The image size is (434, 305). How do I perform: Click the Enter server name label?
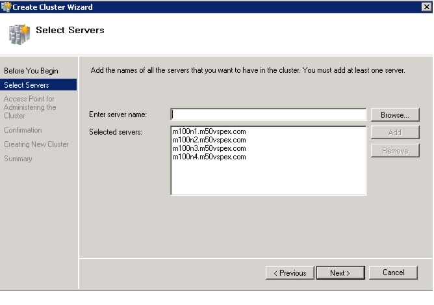pos(118,114)
